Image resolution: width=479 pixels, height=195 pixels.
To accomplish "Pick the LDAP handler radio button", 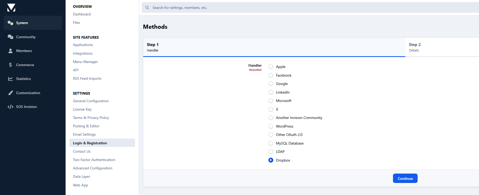I will 271,152.
